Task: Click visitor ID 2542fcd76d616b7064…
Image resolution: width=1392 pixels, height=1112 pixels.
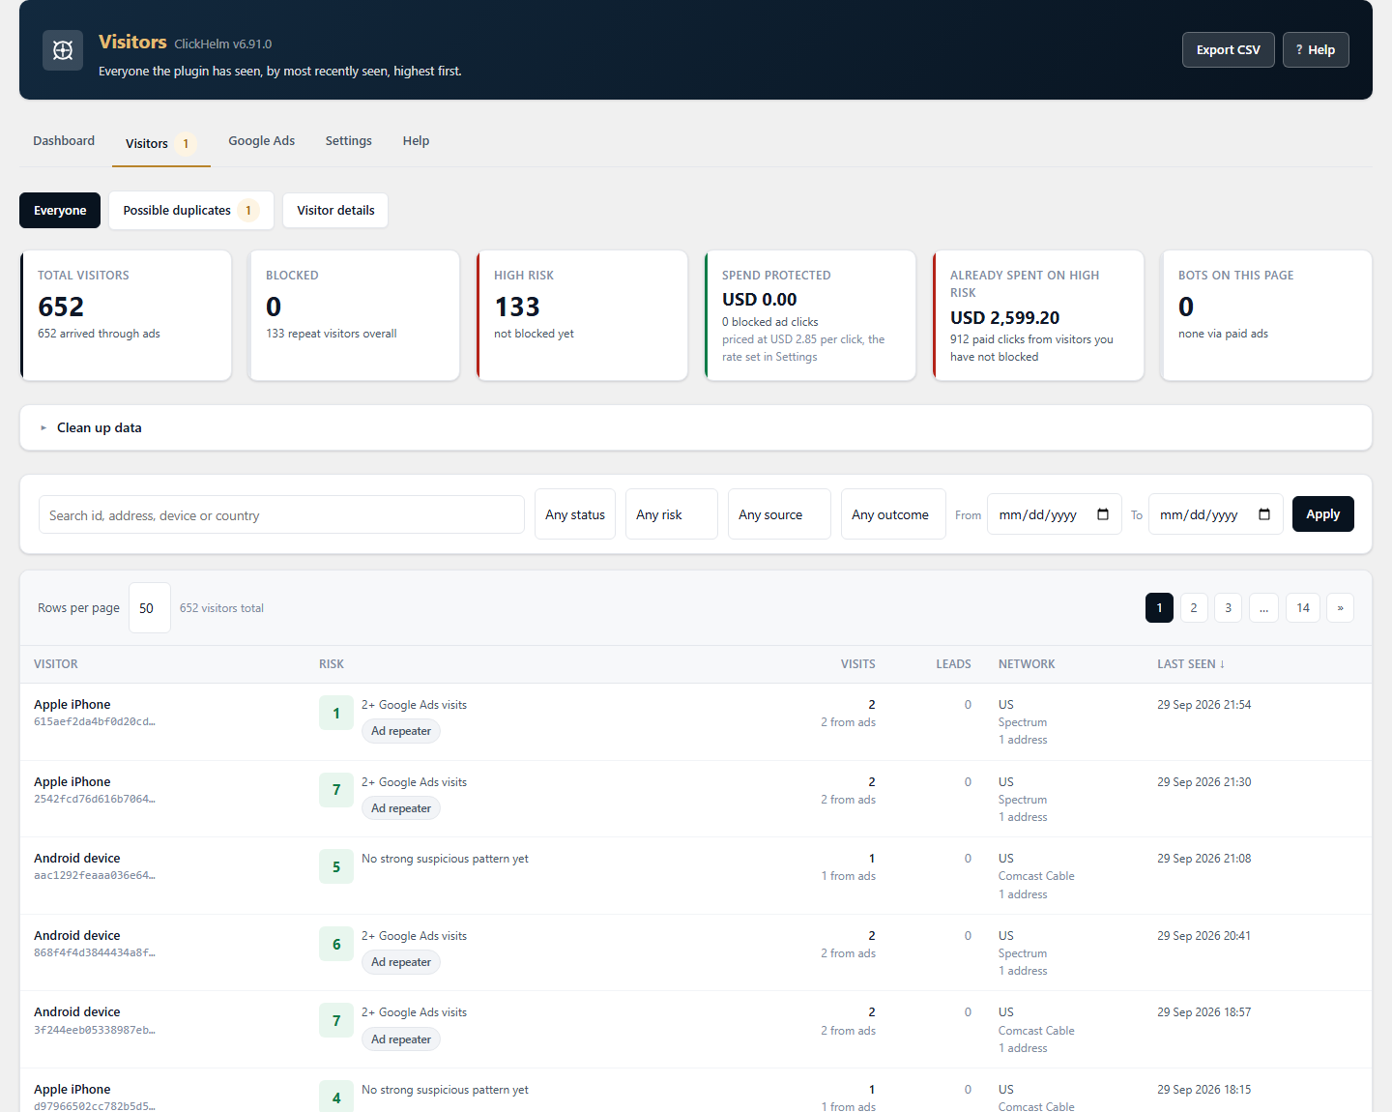Action: [x=95, y=799]
